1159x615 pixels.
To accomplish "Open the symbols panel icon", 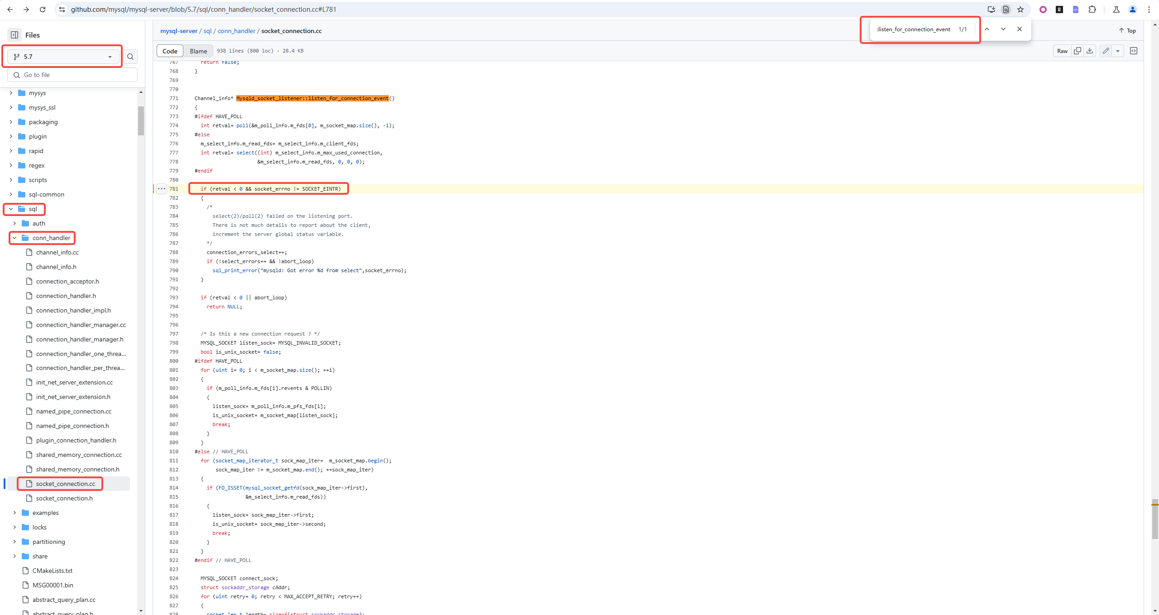I will pyautogui.click(x=1134, y=51).
